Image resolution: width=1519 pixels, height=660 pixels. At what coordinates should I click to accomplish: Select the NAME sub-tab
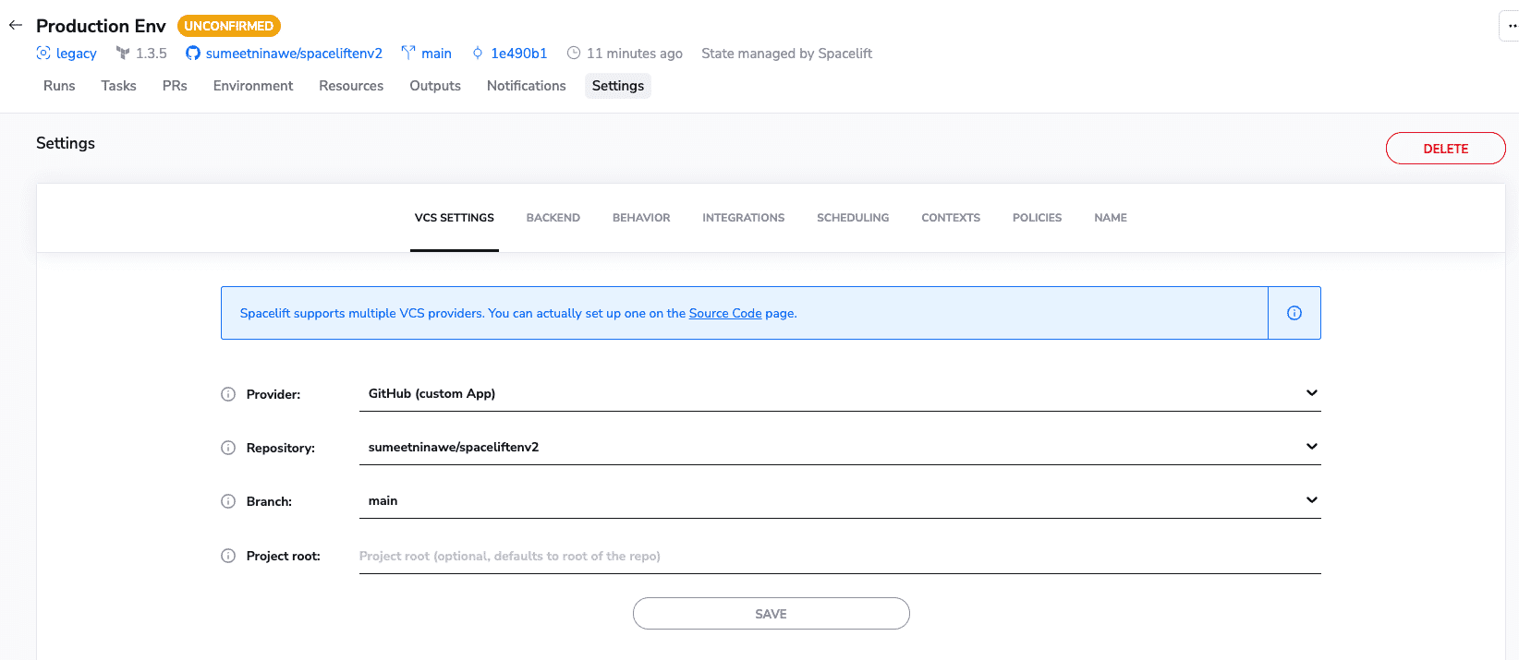[x=1111, y=218]
